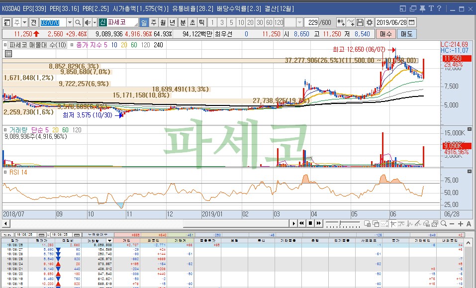Viewport: 476px width, 288px height.
Task: Switch to the 년 yearly chart
Action: point(172,22)
